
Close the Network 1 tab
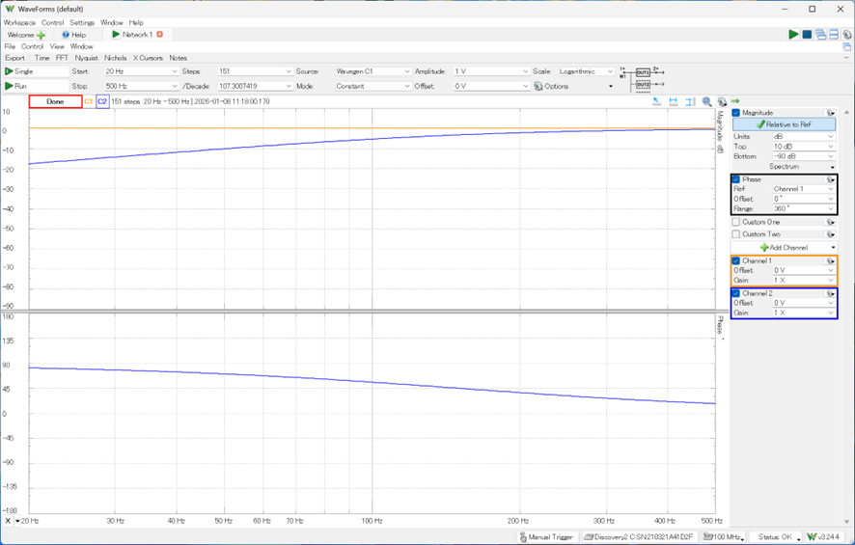point(160,35)
